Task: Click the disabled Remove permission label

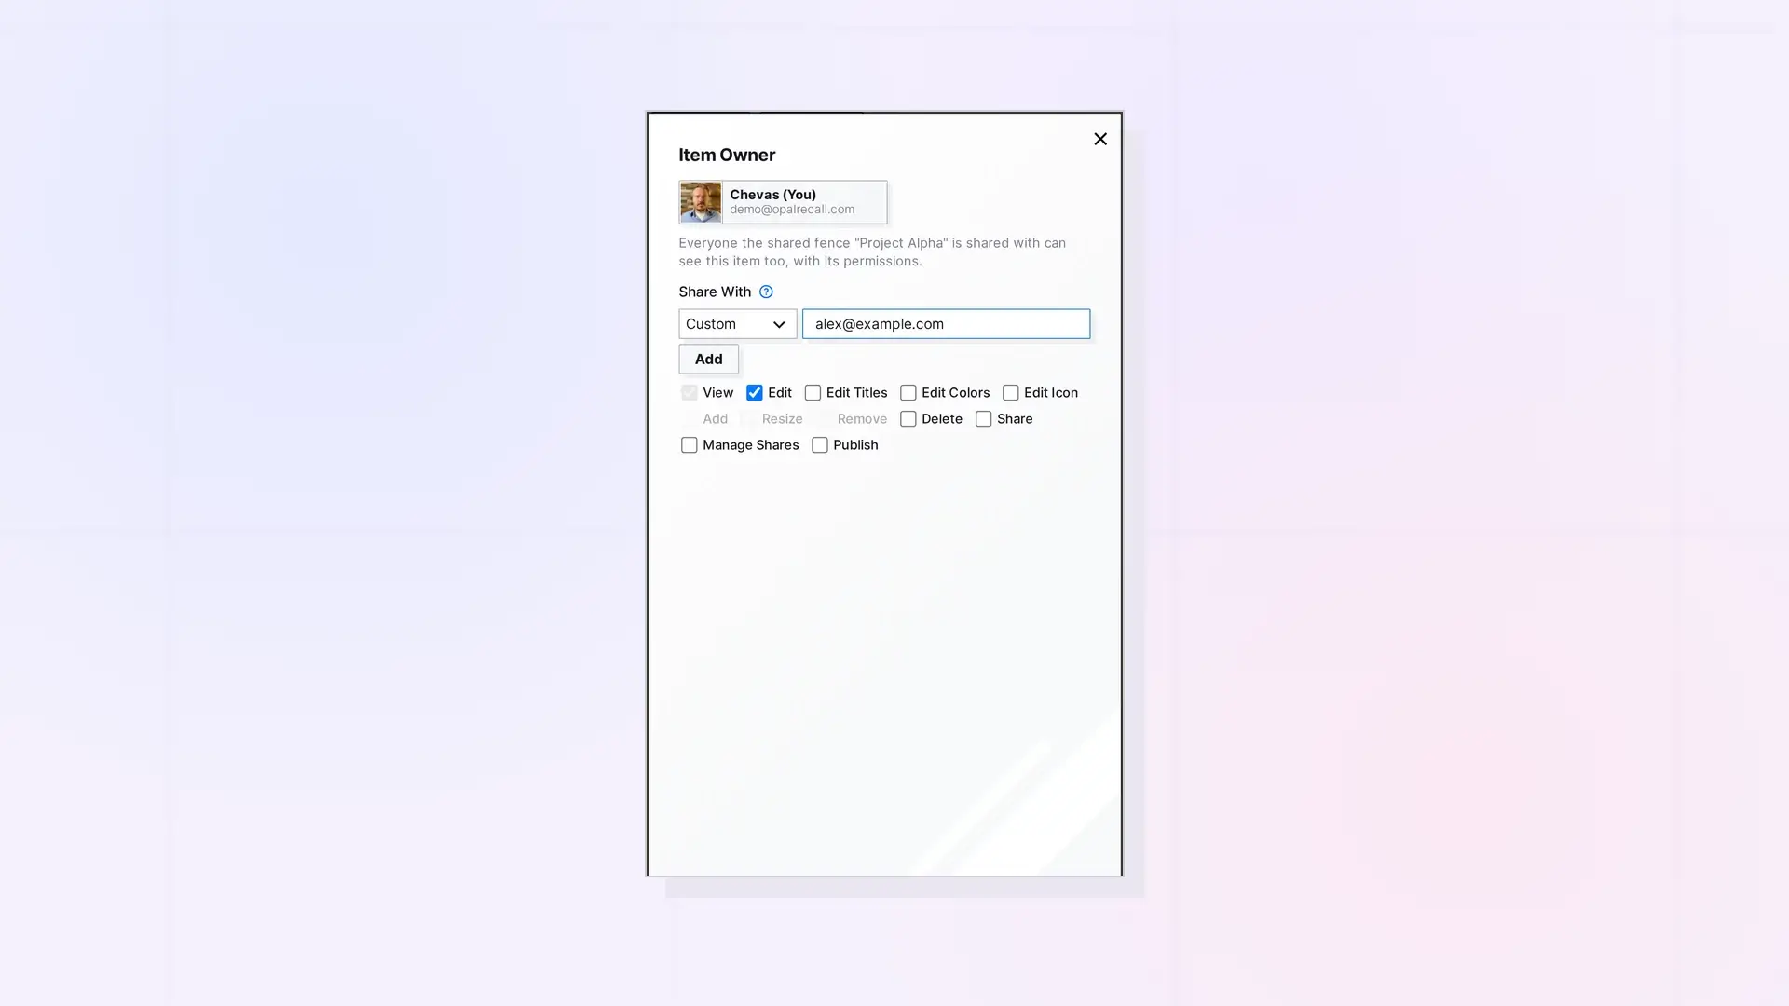Action: click(x=862, y=419)
